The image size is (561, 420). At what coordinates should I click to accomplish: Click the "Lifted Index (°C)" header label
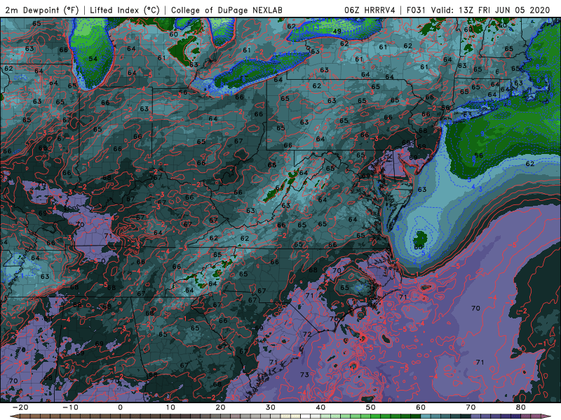coord(125,10)
